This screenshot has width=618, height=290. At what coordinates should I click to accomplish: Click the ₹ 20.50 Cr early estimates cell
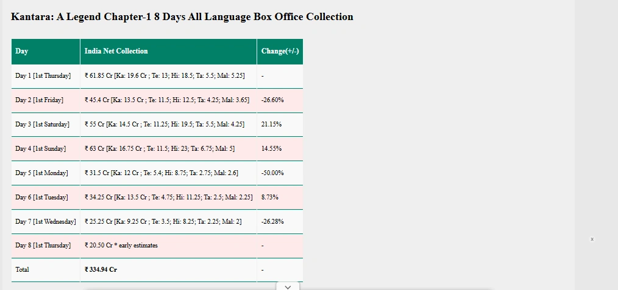[x=121, y=246]
